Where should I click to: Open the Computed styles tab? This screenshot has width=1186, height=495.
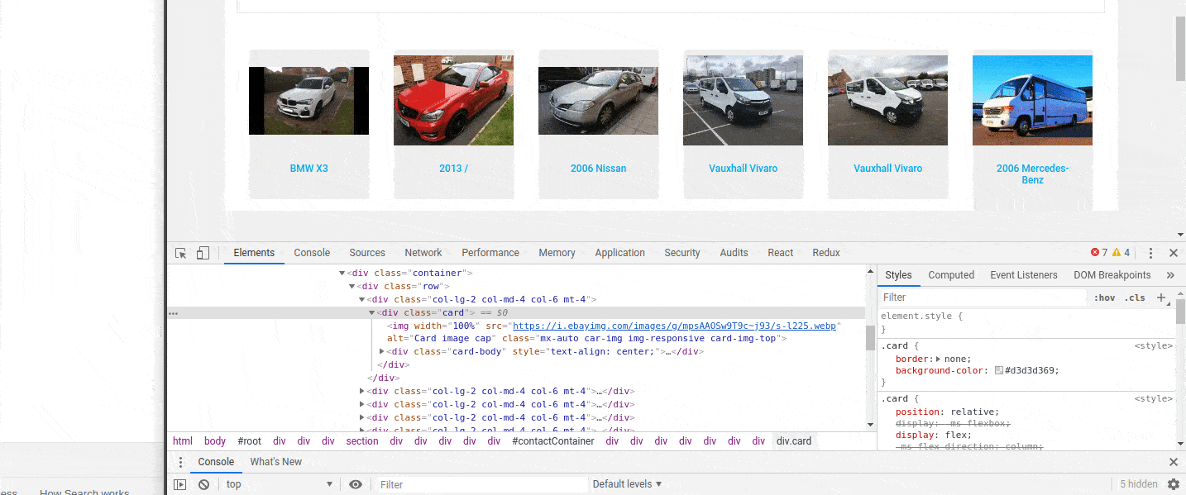951,274
